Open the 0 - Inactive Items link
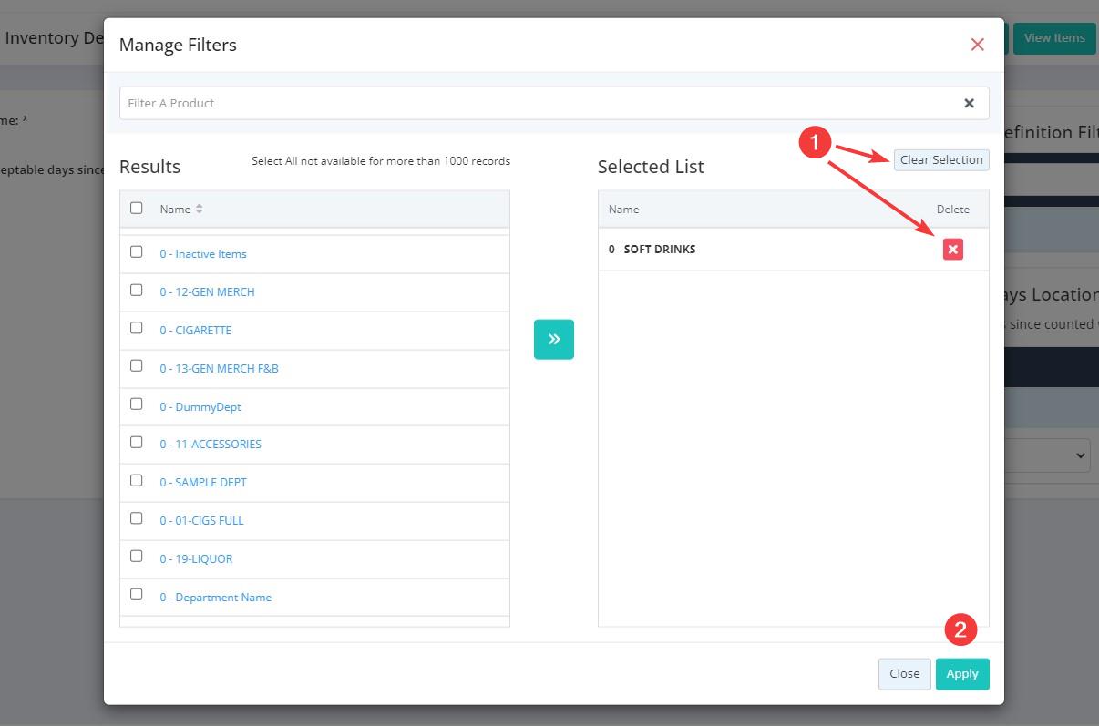This screenshot has width=1099, height=726. tap(203, 254)
